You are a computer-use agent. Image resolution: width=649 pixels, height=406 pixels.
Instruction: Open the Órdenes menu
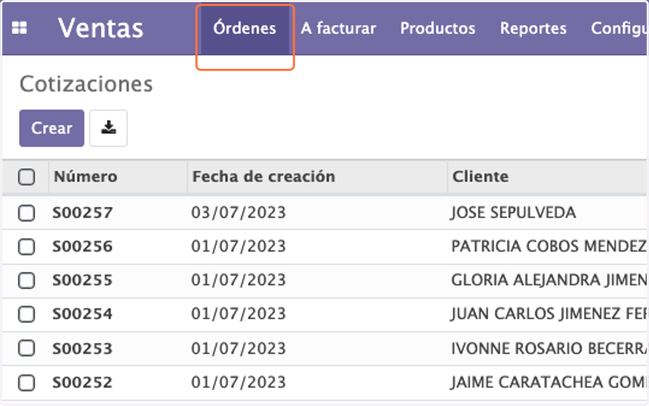click(x=244, y=28)
